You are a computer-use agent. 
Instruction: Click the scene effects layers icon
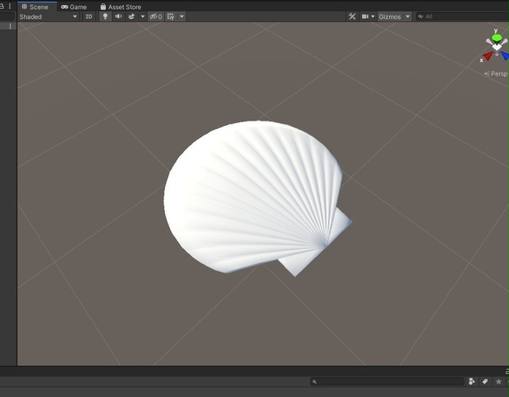tap(131, 16)
